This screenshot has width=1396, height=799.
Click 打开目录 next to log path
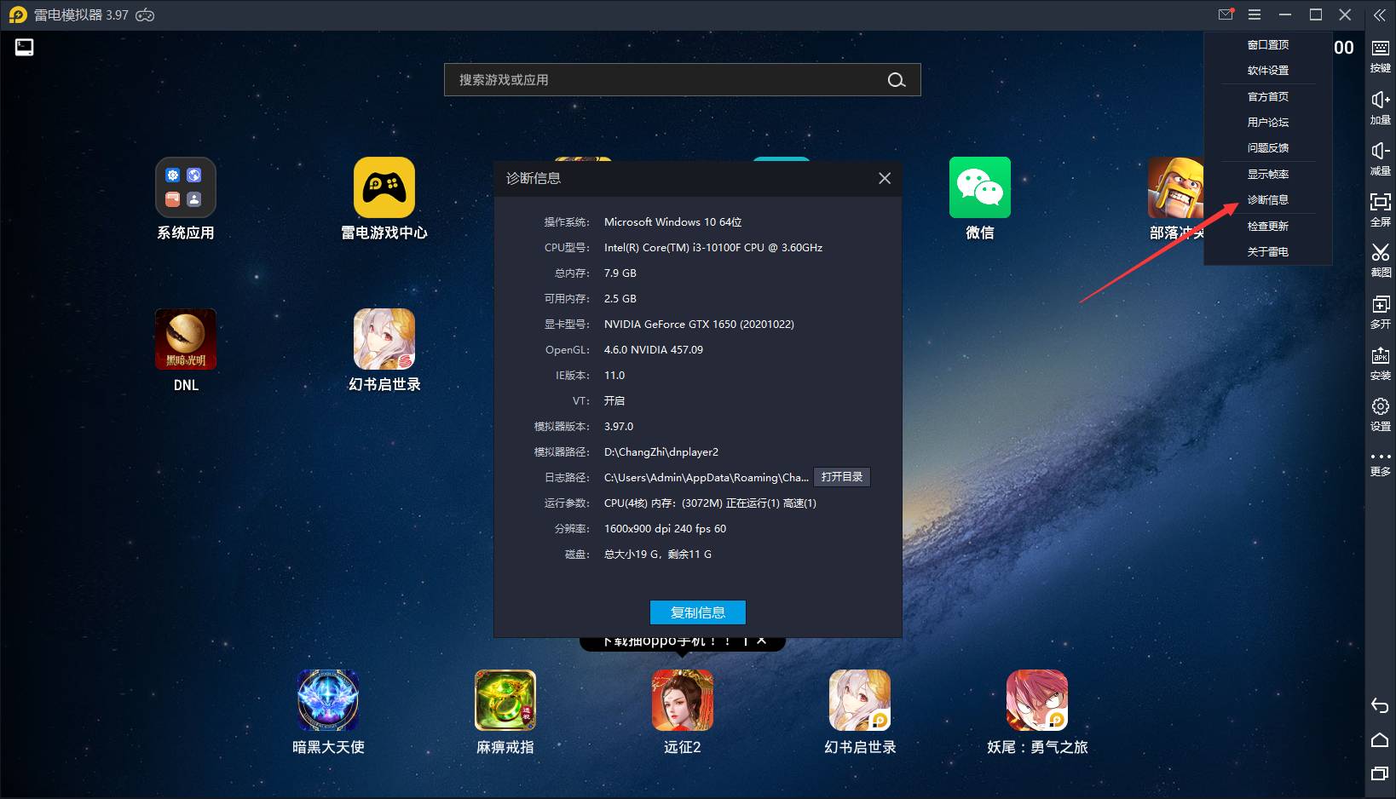[841, 477]
